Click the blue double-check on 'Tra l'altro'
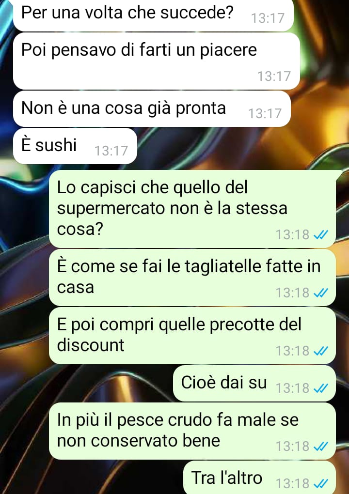This screenshot has width=349, height=494. [321, 484]
